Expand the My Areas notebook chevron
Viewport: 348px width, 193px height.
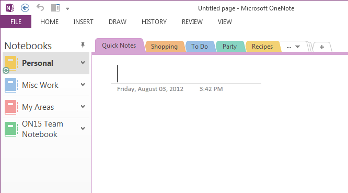pos(83,107)
